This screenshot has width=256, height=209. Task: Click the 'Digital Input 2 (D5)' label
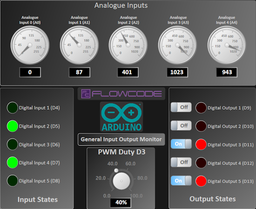(x=40, y=126)
